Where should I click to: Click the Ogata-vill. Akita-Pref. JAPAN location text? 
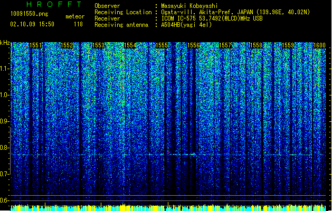click(x=235, y=12)
